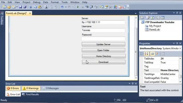Click the Add New Item toolbar icon
Screen dimensions: 183x103
click(14, 7)
